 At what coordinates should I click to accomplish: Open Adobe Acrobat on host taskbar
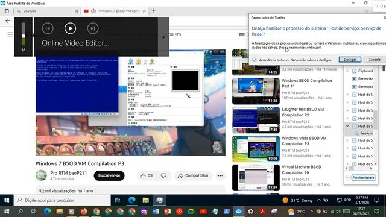262,212
